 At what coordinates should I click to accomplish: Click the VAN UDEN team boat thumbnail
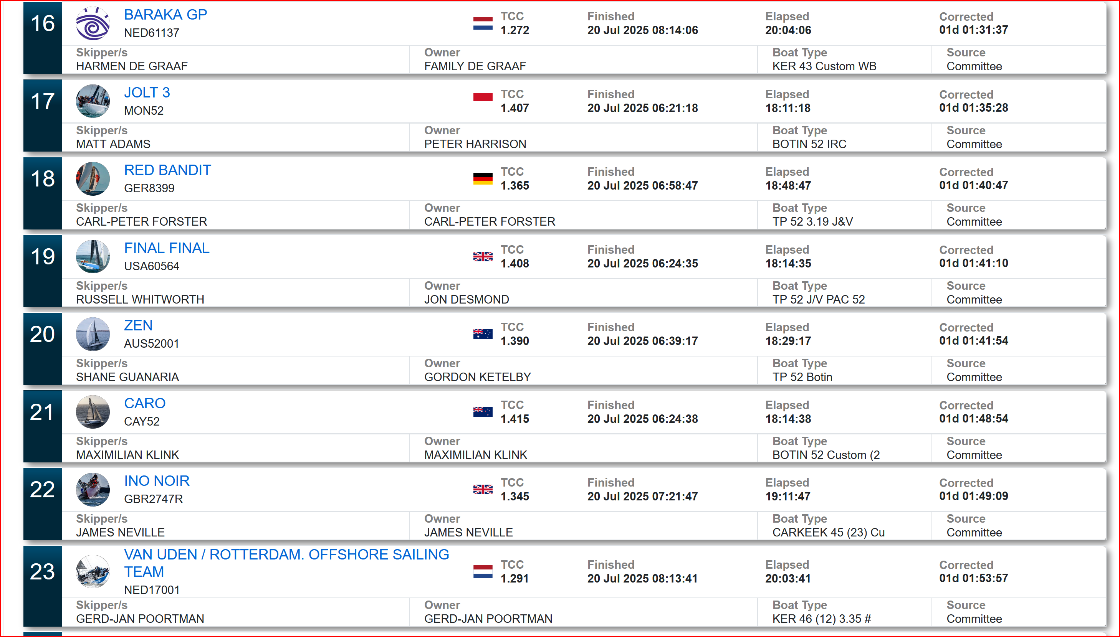coord(93,571)
